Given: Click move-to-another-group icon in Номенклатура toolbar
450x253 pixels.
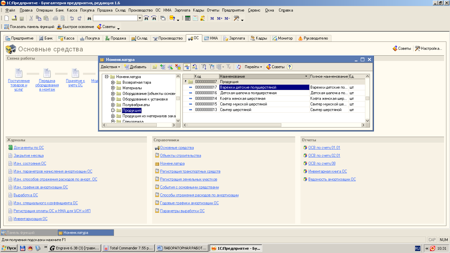Looking at the screenshot, I should pos(195,67).
